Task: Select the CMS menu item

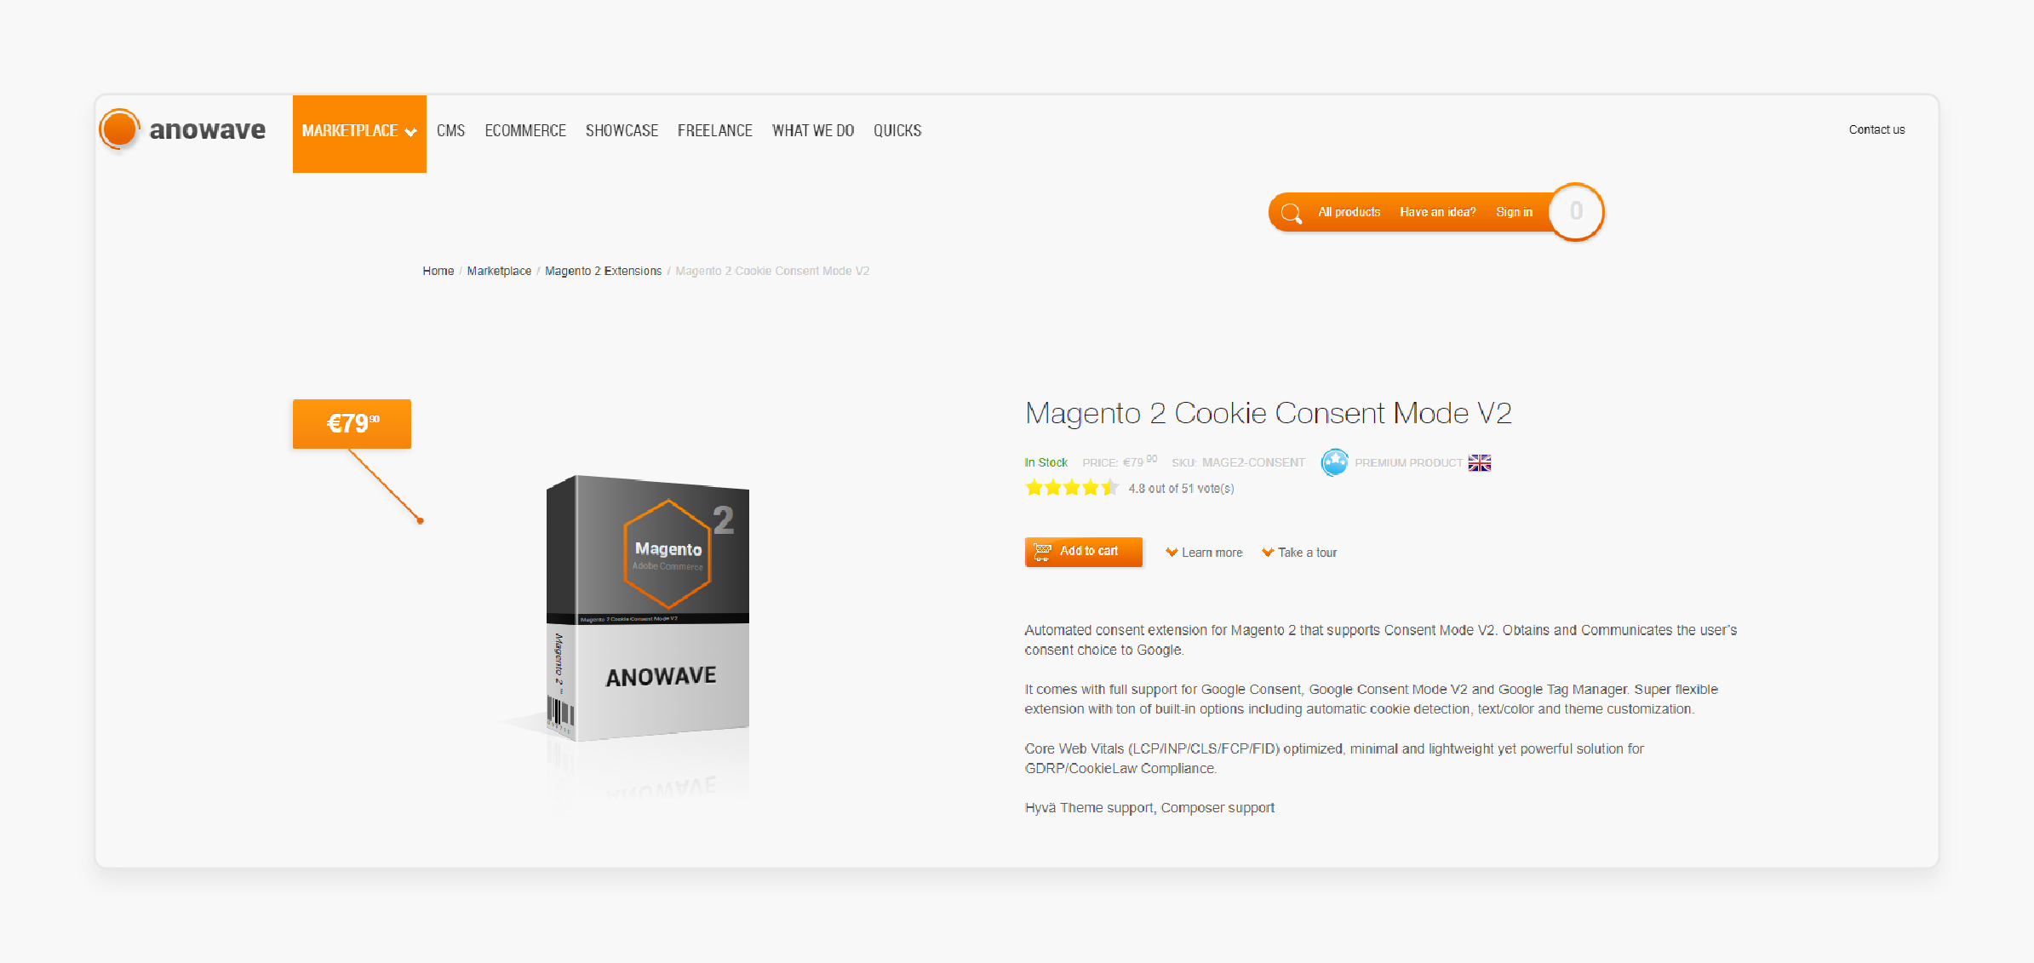Action: 450,129
